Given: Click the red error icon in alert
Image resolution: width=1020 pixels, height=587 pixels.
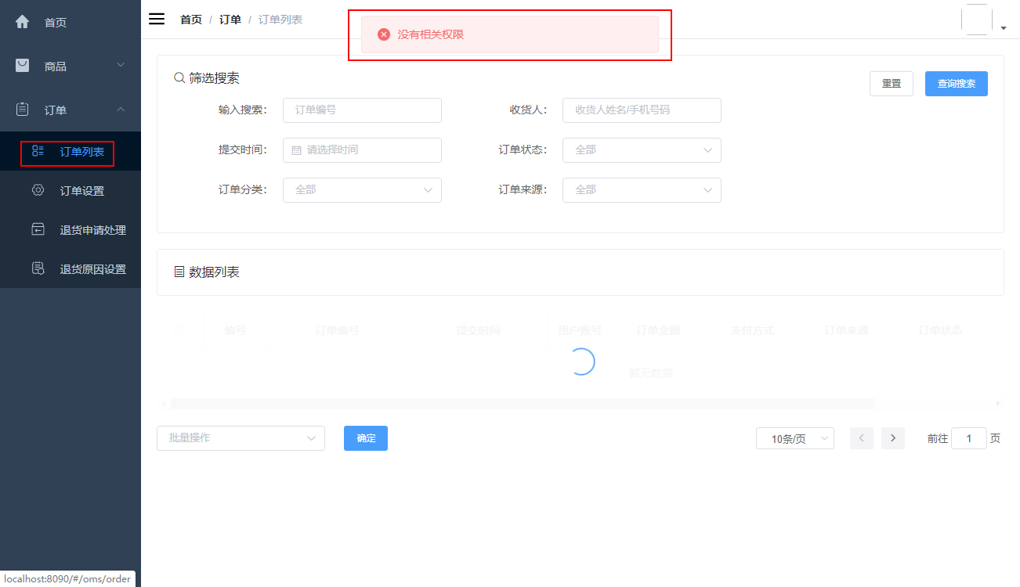Looking at the screenshot, I should pos(384,34).
